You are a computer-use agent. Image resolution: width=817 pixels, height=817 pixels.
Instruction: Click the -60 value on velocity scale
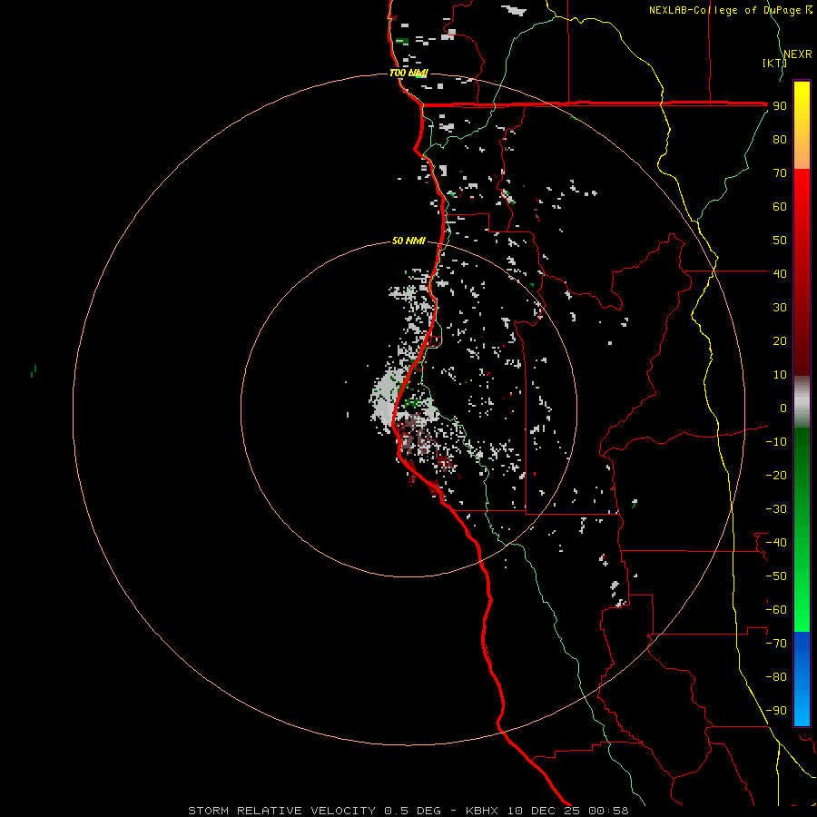click(776, 610)
